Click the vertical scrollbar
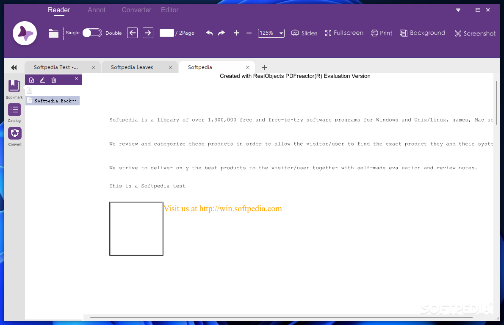Viewport: 504px width, 325px height. point(497,102)
